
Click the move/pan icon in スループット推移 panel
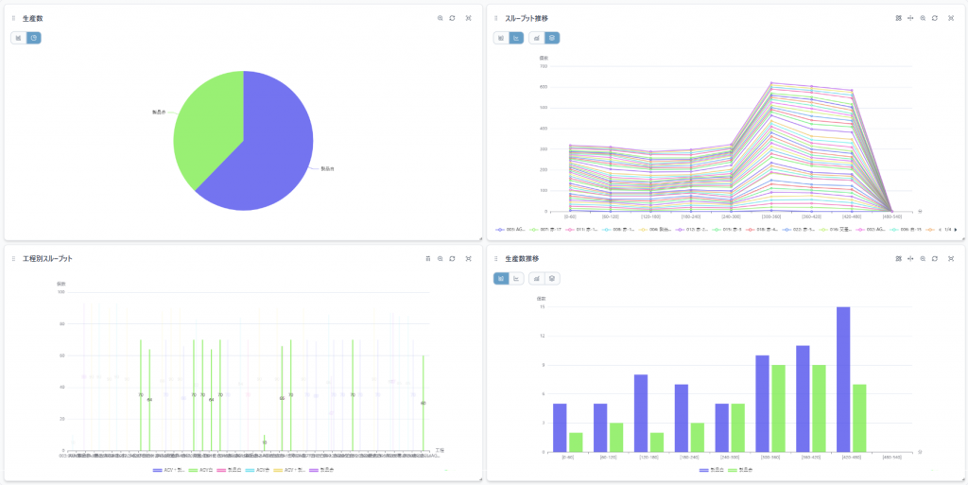910,19
